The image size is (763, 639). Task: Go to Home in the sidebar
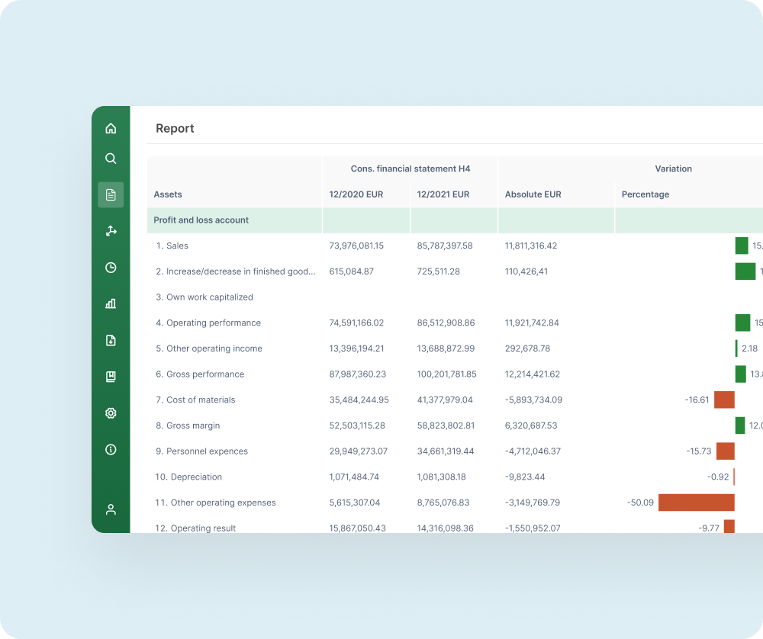pos(111,128)
